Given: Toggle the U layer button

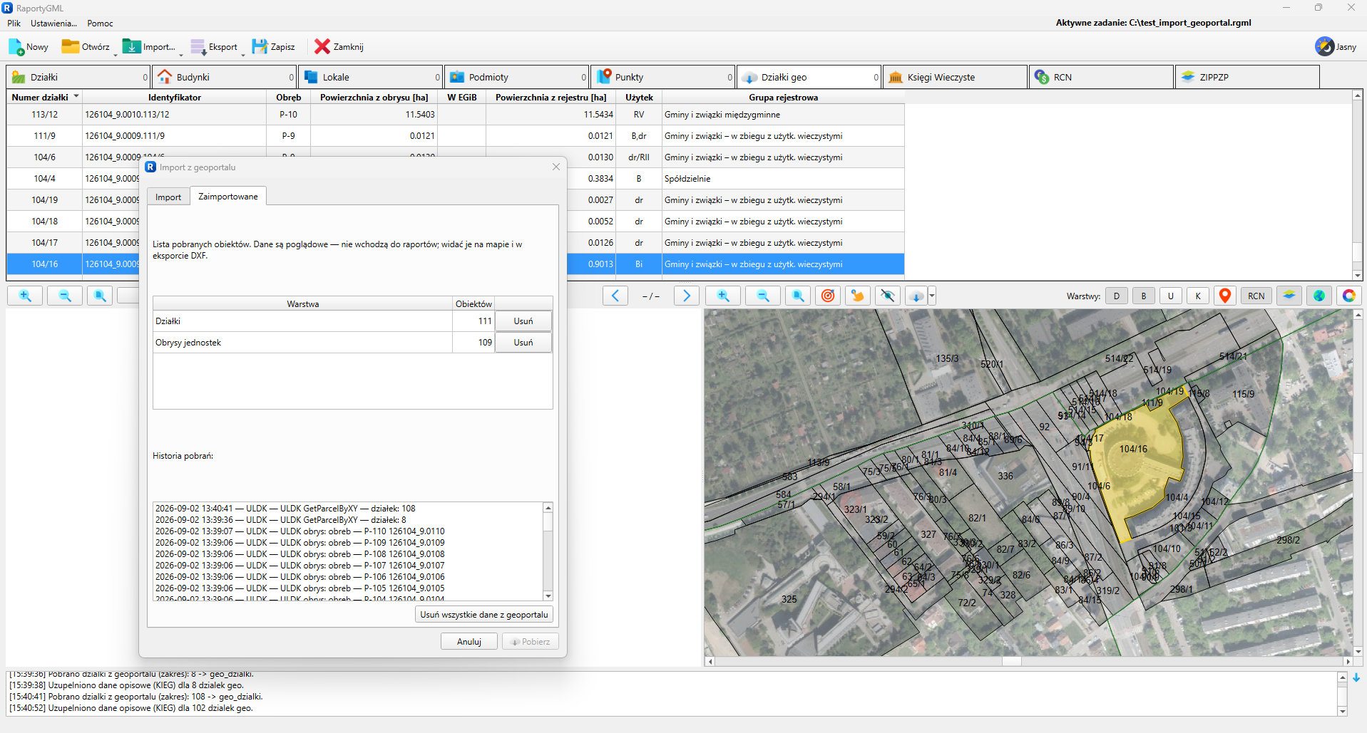Looking at the screenshot, I should point(1171,296).
